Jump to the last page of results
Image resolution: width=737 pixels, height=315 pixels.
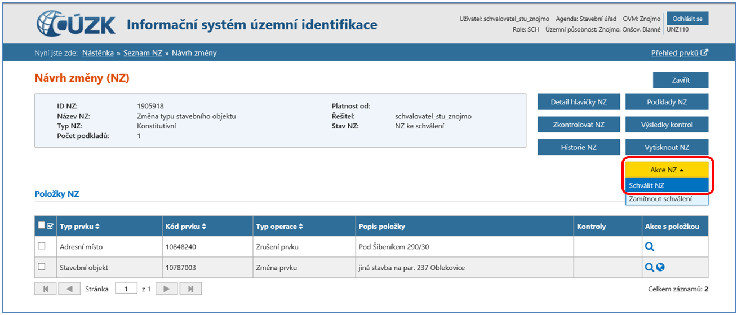pos(190,289)
